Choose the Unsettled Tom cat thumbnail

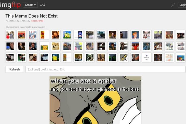[124, 58]
